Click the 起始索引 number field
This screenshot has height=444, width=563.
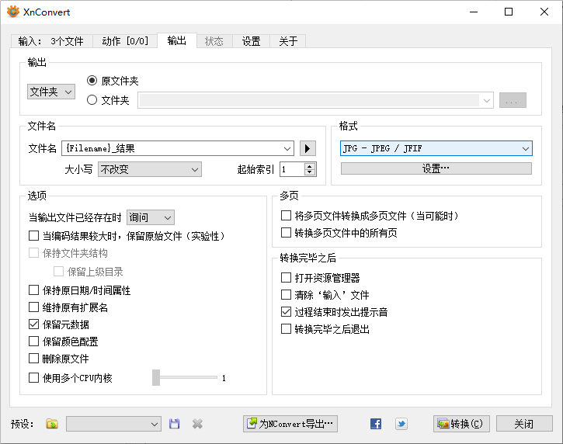click(x=292, y=169)
